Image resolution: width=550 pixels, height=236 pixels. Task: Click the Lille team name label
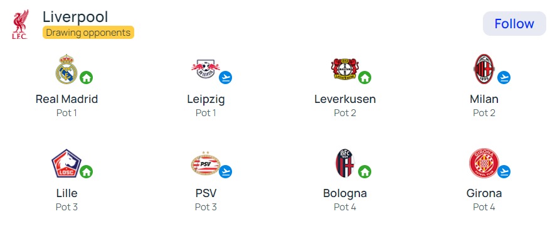click(x=66, y=193)
